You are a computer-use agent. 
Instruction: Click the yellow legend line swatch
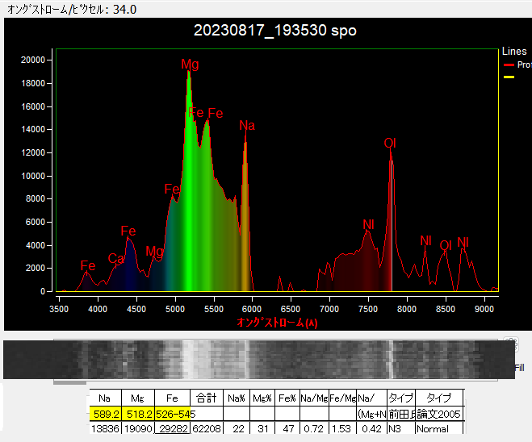coord(509,77)
